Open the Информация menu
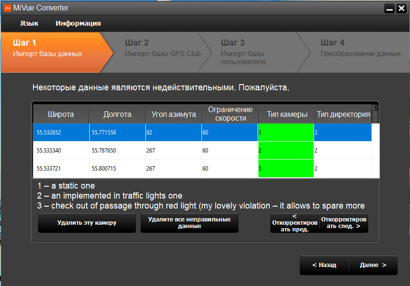 (x=78, y=23)
